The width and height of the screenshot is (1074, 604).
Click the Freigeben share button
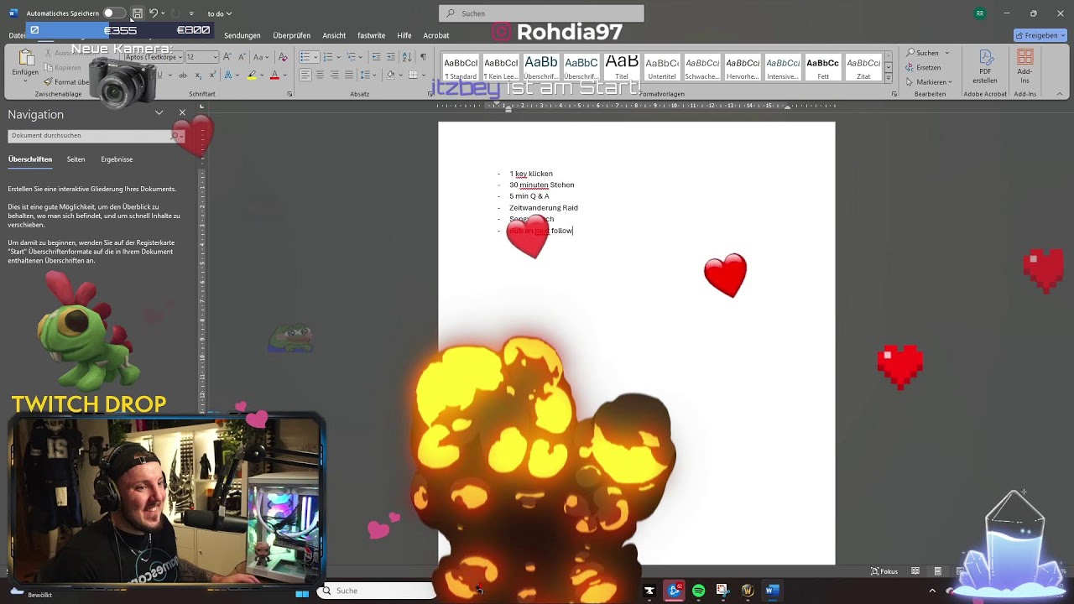[1040, 35]
